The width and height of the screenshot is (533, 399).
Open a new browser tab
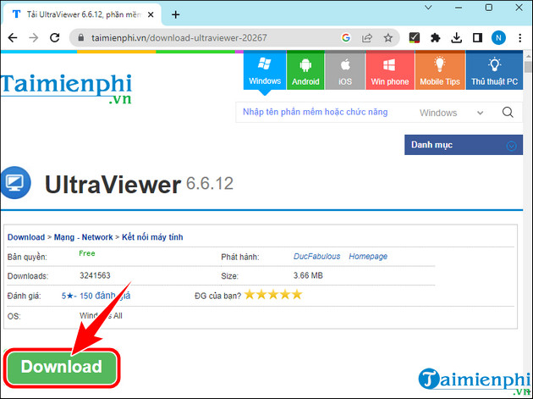click(175, 14)
